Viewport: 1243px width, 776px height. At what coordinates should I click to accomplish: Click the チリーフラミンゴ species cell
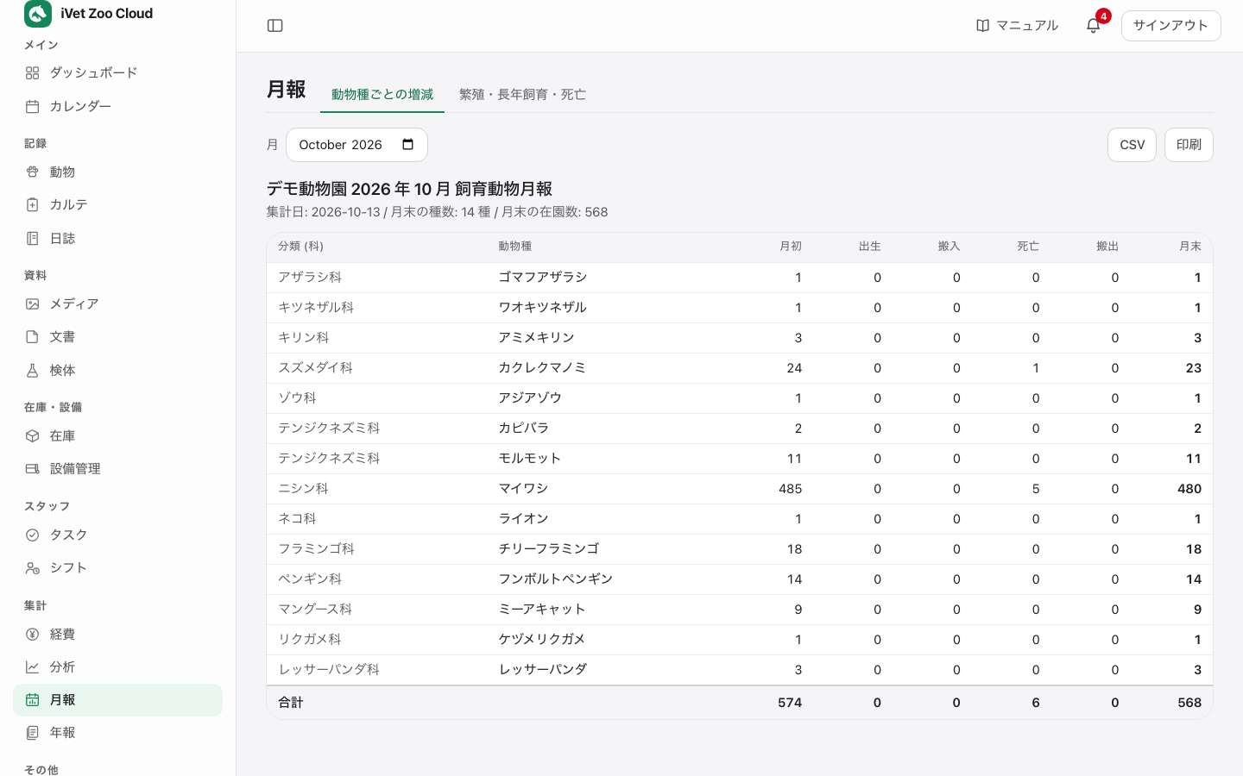tap(549, 549)
